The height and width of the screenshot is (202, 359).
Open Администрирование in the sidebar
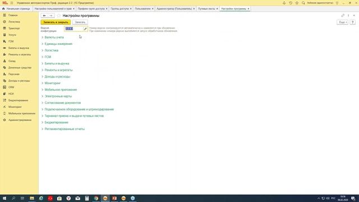[x=20, y=120]
